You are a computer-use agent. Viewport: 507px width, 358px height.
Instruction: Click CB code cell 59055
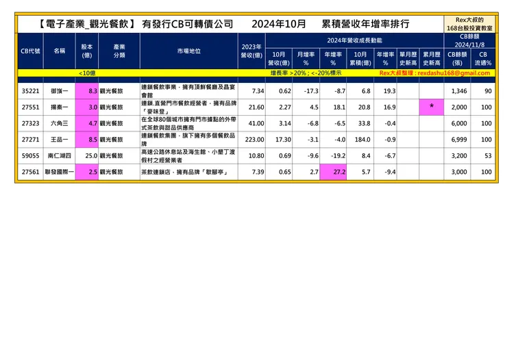pos(30,156)
